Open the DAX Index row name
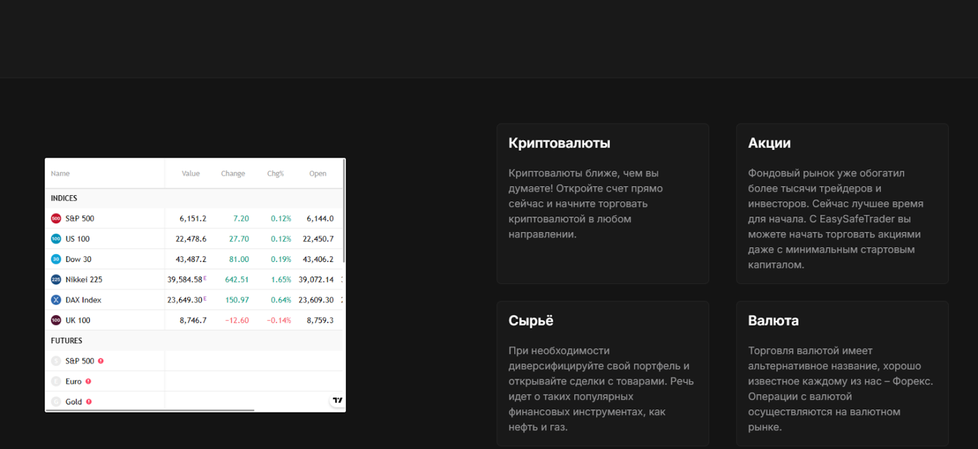978x449 pixels. tap(84, 300)
